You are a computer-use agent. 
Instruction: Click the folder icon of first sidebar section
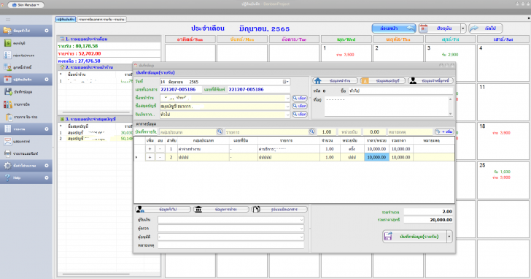[7, 31]
